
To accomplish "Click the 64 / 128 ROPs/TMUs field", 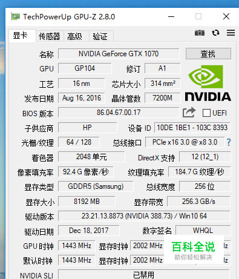I will [79, 142].
